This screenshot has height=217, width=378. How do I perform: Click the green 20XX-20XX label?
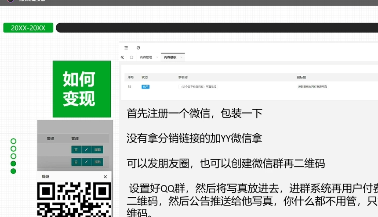[28, 28]
